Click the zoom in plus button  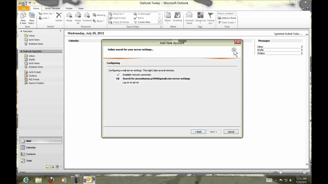click(x=304, y=172)
